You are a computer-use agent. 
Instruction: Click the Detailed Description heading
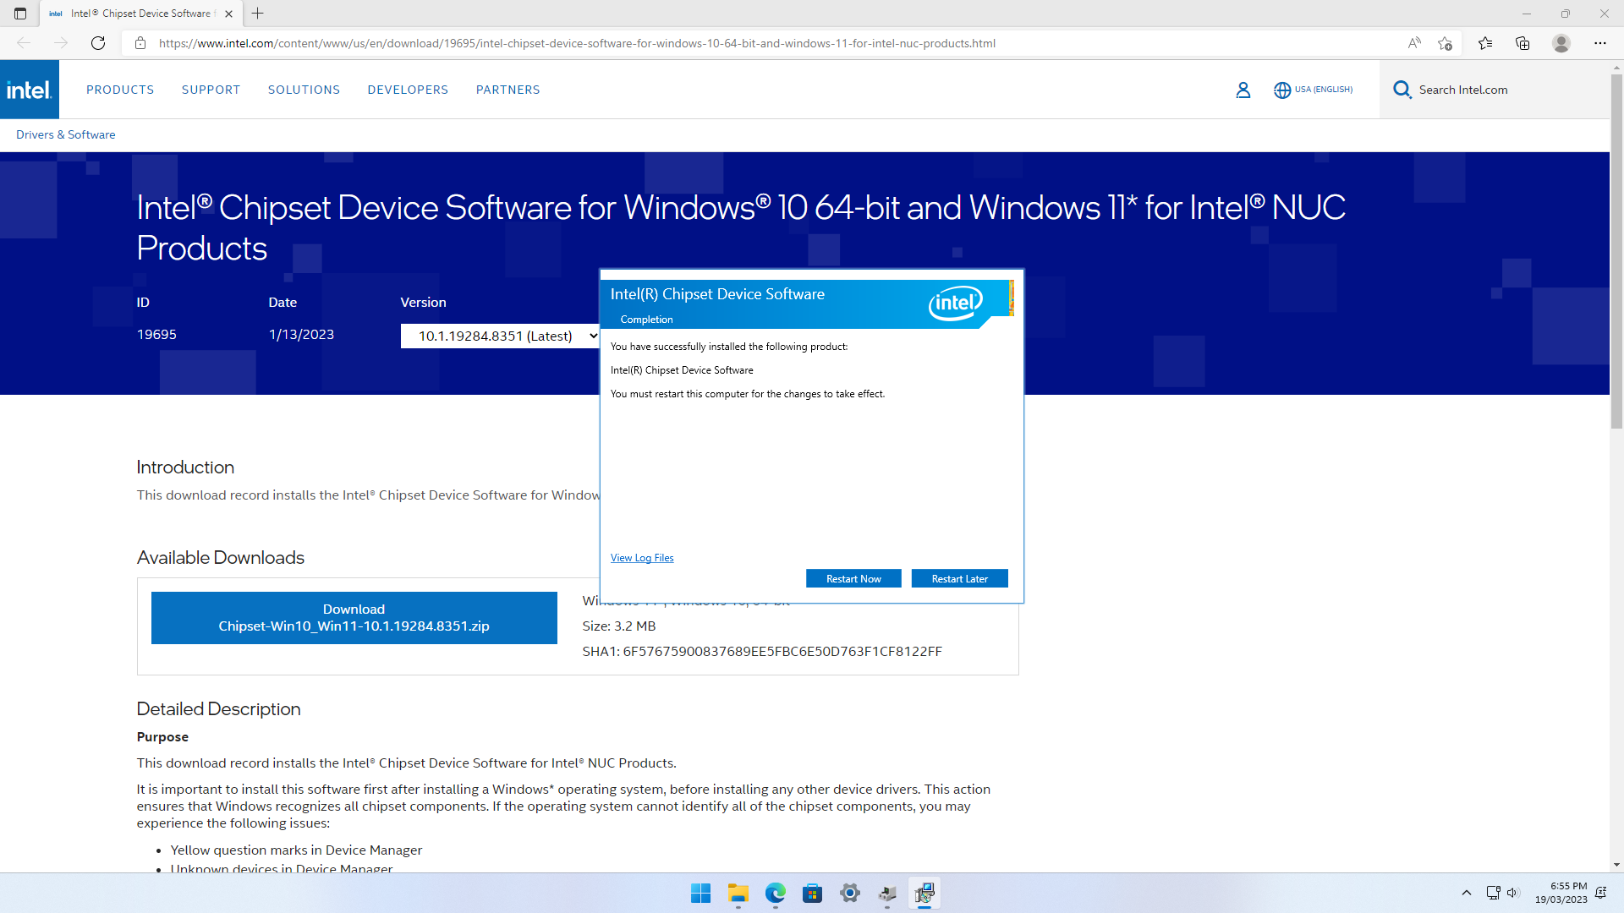tap(219, 709)
